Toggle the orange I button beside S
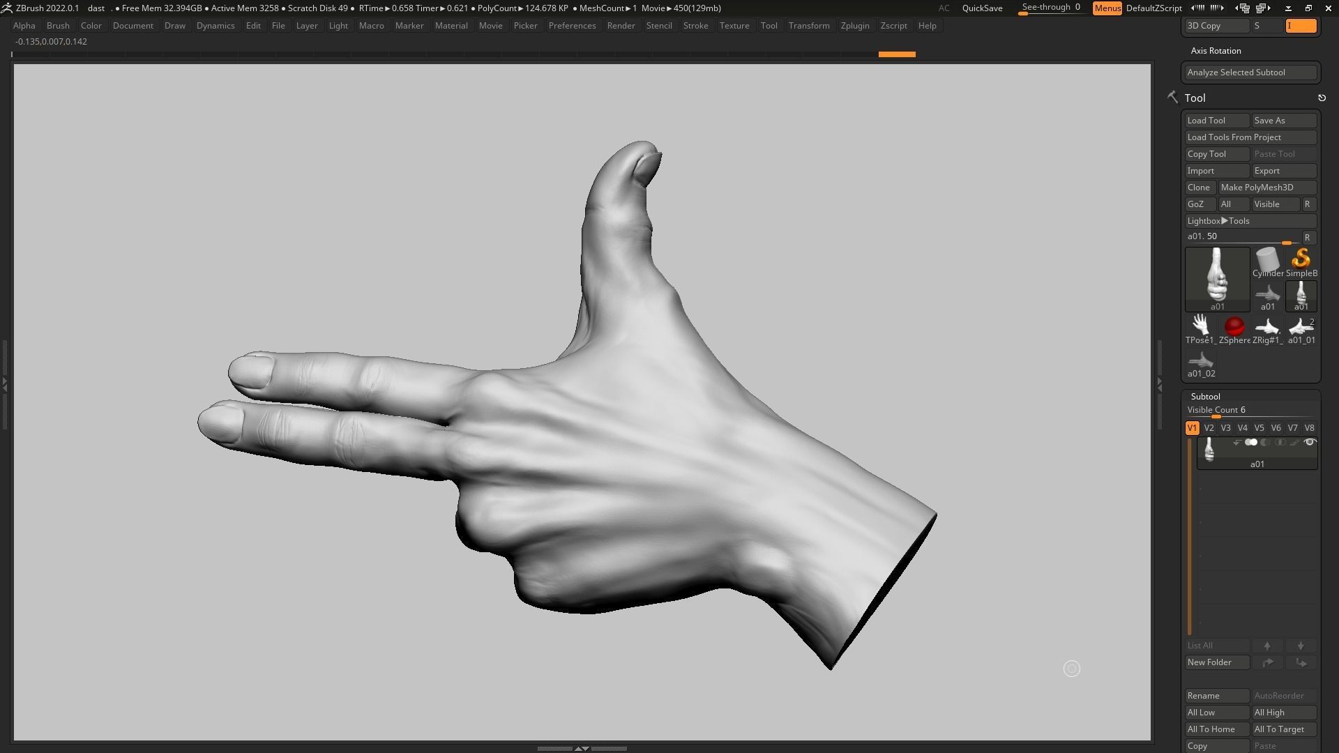The image size is (1339, 753). 1301,26
